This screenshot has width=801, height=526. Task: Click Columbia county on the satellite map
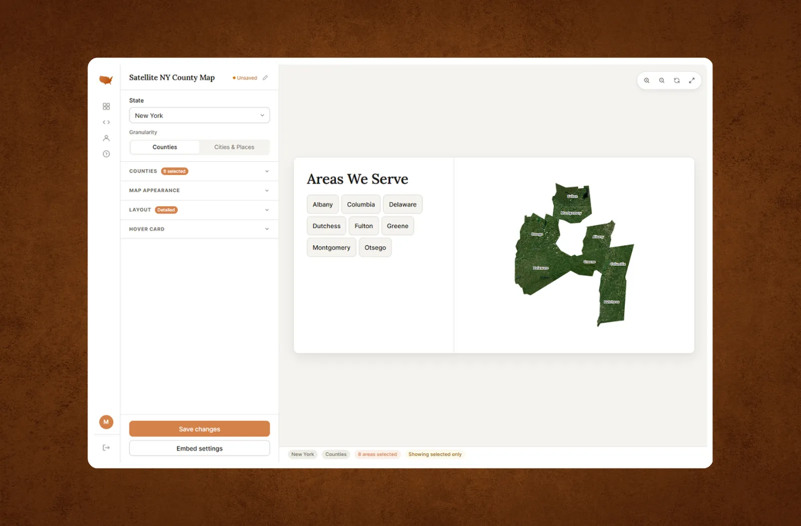(619, 264)
